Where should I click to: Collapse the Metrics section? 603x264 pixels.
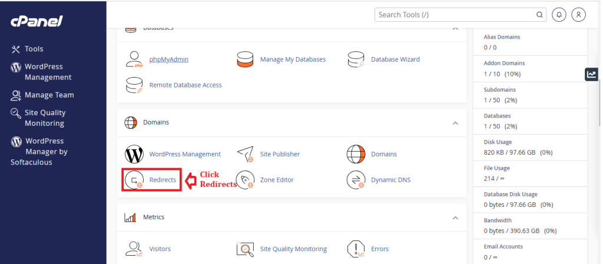[455, 218]
